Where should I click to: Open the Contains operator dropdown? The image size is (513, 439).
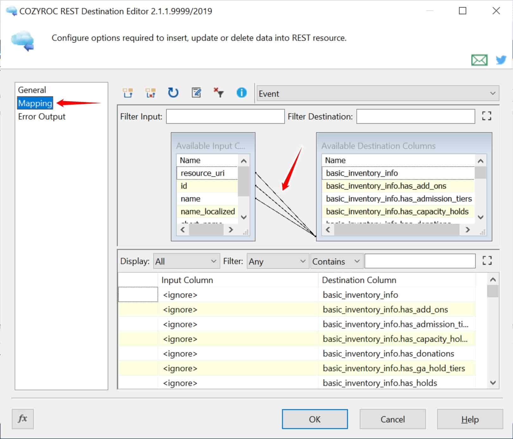[x=337, y=261]
